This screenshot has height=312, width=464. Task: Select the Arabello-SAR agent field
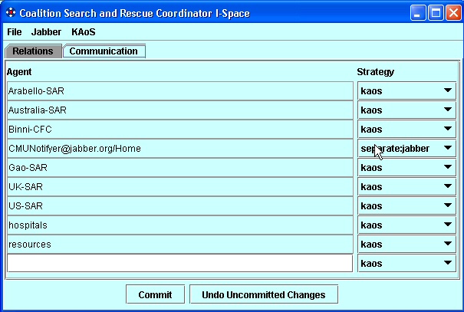(180, 90)
